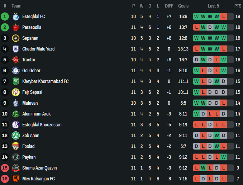Sort standings by the DIFF header
This screenshot has width=243, height=185.
pyautogui.click(x=169, y=6)
